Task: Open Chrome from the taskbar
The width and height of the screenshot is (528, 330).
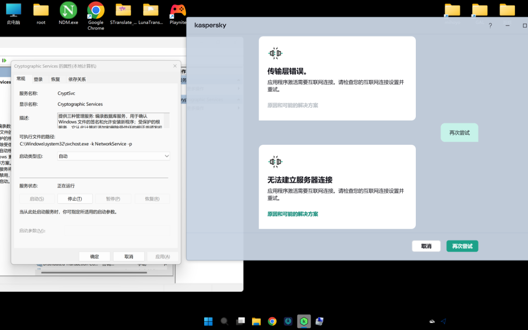Action: (272, 321)
